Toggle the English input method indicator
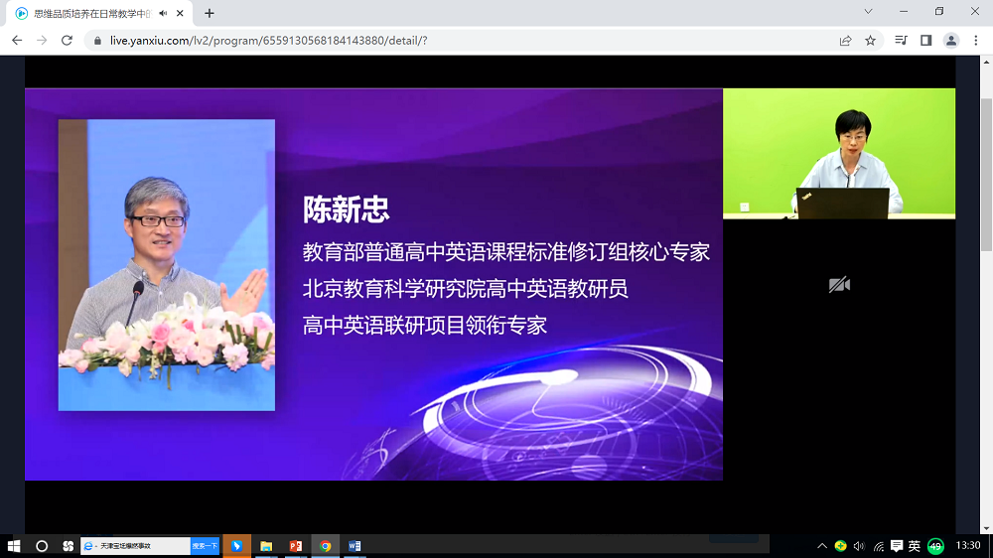993x558 pixels. 915,546
